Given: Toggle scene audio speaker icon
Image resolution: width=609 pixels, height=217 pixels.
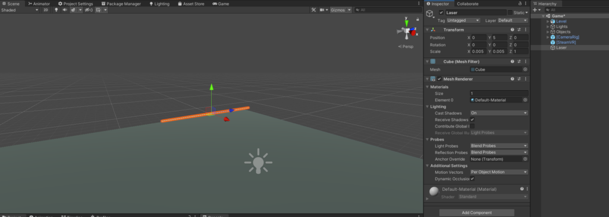Looking at the screenshot, I should (64, 10).
